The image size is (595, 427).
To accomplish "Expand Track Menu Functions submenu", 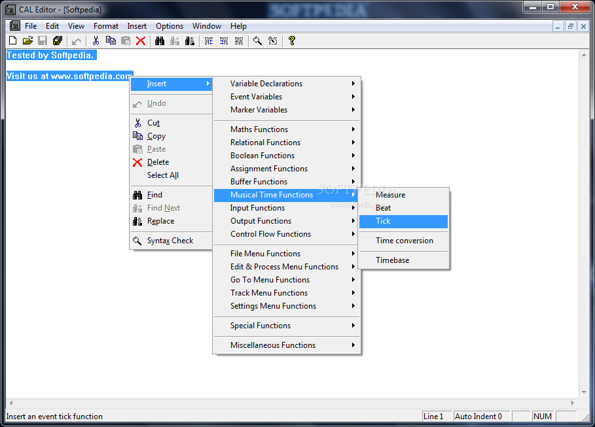I will pos(287,293).
